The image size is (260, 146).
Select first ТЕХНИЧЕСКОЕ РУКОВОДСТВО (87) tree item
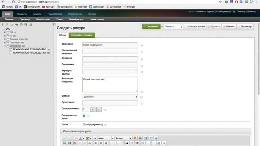click(x=30, y=49)
